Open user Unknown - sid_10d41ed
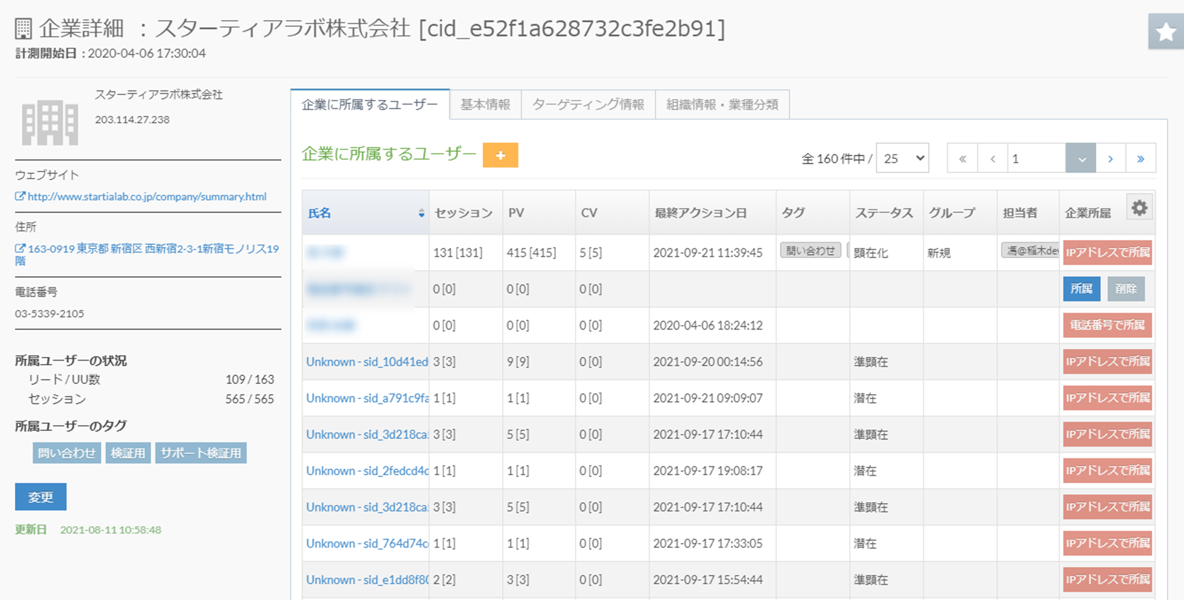Image resolution: width=1184 pixels, height=600 pixels. (x=367, y=361)
